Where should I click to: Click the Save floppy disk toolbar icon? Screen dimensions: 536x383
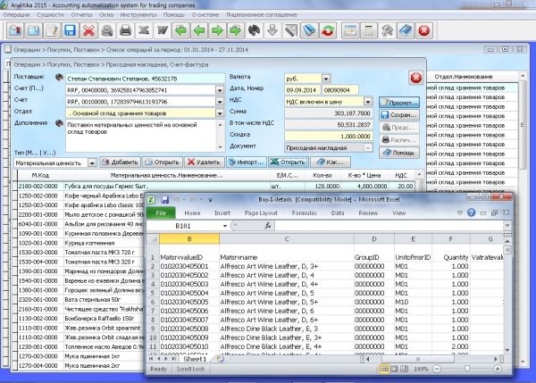click(69, 31)
